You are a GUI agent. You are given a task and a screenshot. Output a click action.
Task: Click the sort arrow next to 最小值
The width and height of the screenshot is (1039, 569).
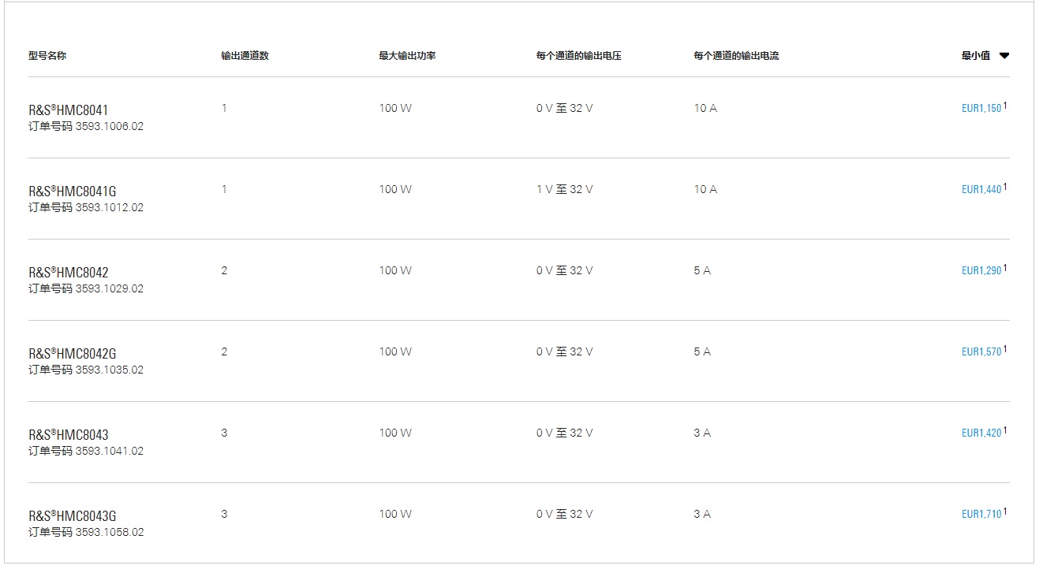1003,56
